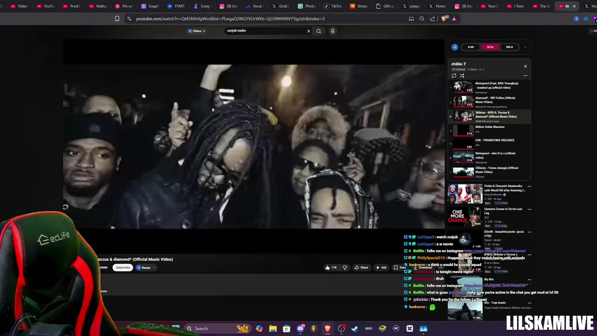
Task: Switch to the Snapchat tab
Action: pos(150,6)
